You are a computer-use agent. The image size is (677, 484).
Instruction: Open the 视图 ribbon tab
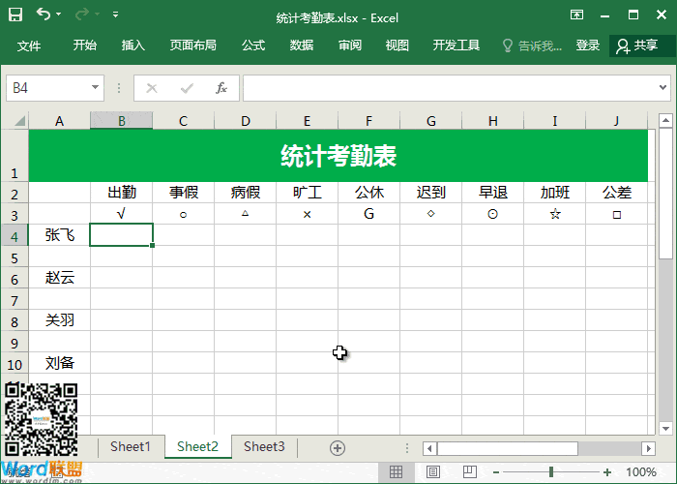(397, 45)
